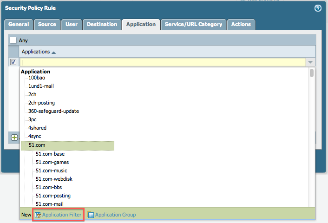Tick the Any checkbox

click(13, 40)
